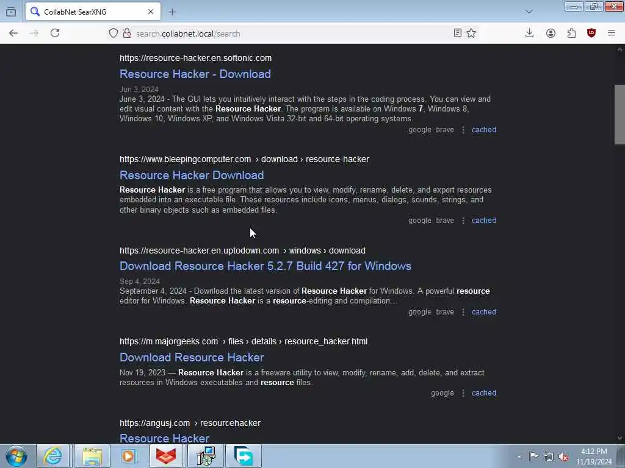Open the Firefox View icon left of the tabs

click(11, 12)
